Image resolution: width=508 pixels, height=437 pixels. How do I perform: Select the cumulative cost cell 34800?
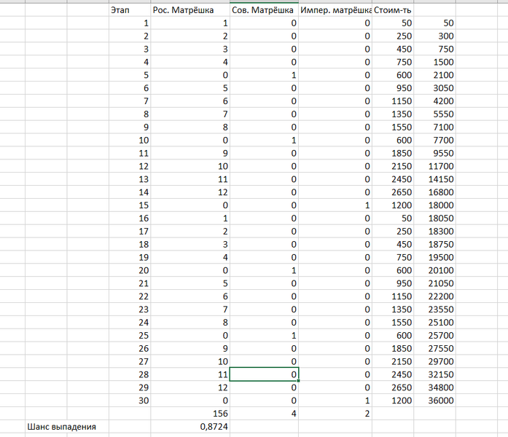(x=434, y=387)
